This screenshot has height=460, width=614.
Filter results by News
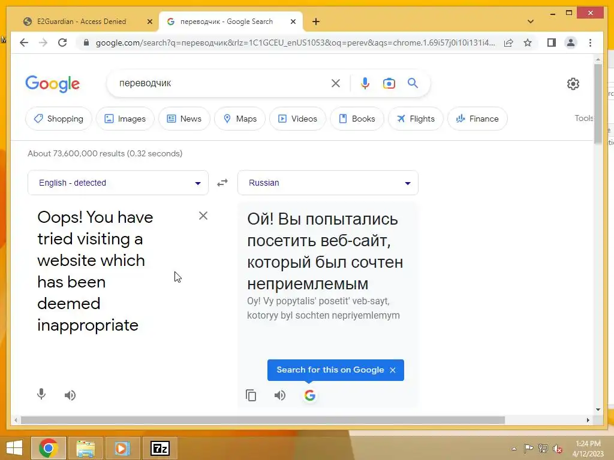click(184, 119)
